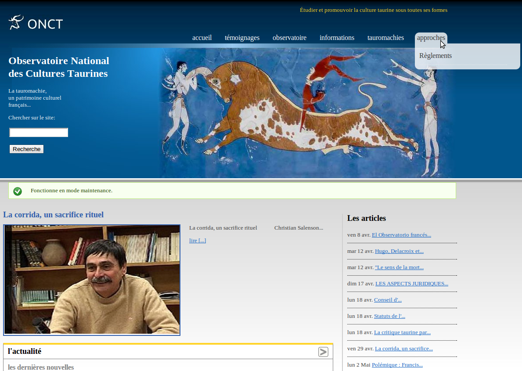Click the ONCT site title text
522x371 pixels.
[x=45, y=24]
